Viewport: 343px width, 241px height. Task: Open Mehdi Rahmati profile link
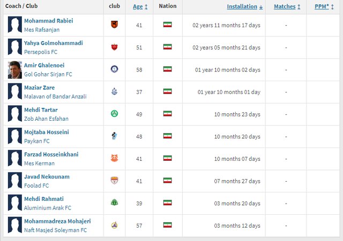(45, 199)
